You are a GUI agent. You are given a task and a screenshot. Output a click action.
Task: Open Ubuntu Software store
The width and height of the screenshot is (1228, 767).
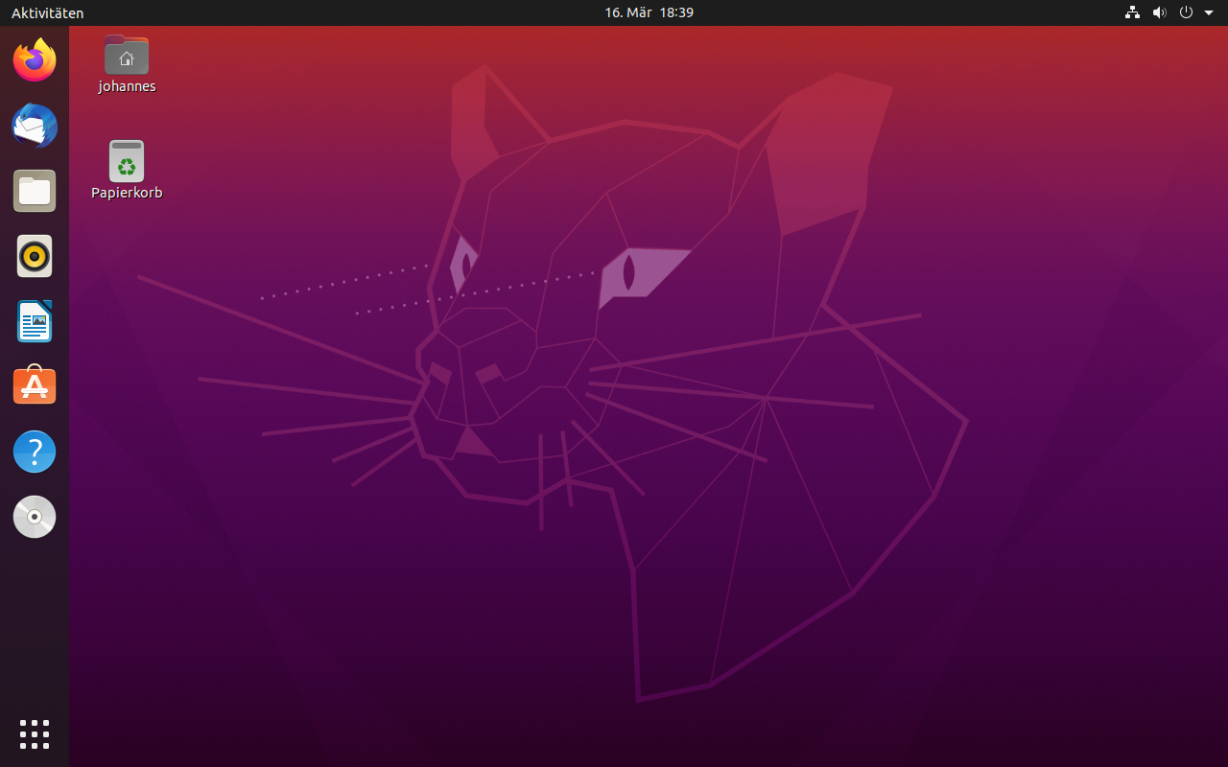[35, 386]
